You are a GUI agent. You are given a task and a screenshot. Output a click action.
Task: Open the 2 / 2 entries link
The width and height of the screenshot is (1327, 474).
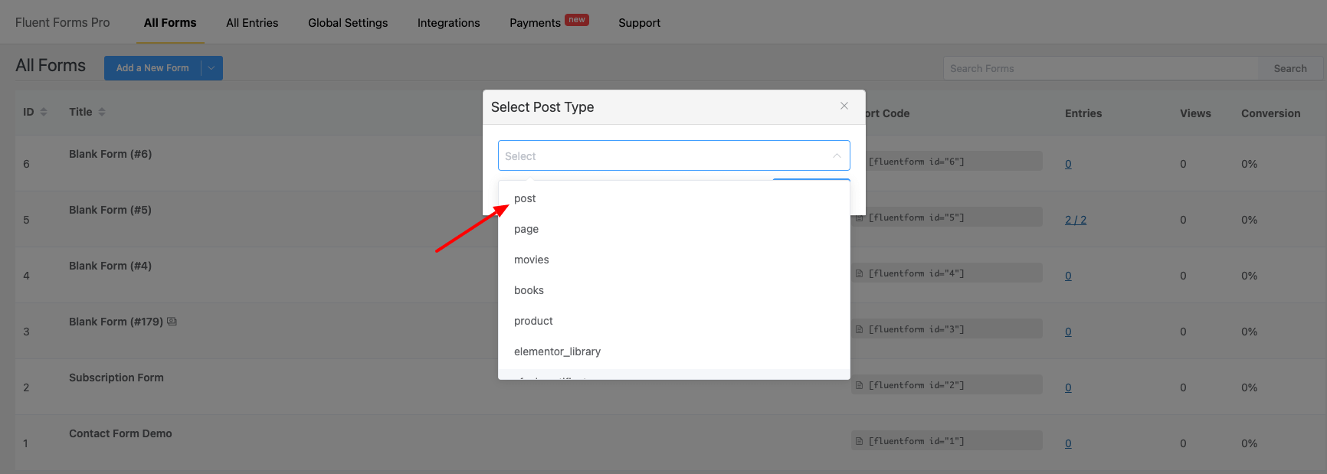tap(1075, 220)
